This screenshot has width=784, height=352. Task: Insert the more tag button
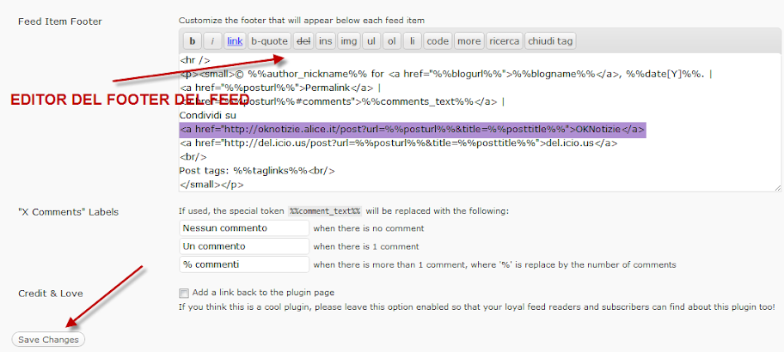tap(469, 41)
